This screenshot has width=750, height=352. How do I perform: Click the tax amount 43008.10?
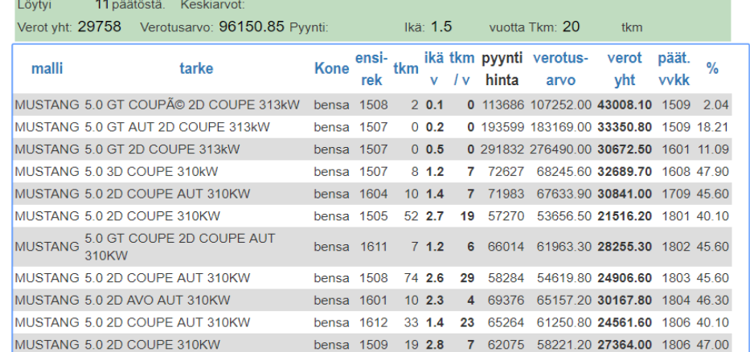click(x=625, y=105)
